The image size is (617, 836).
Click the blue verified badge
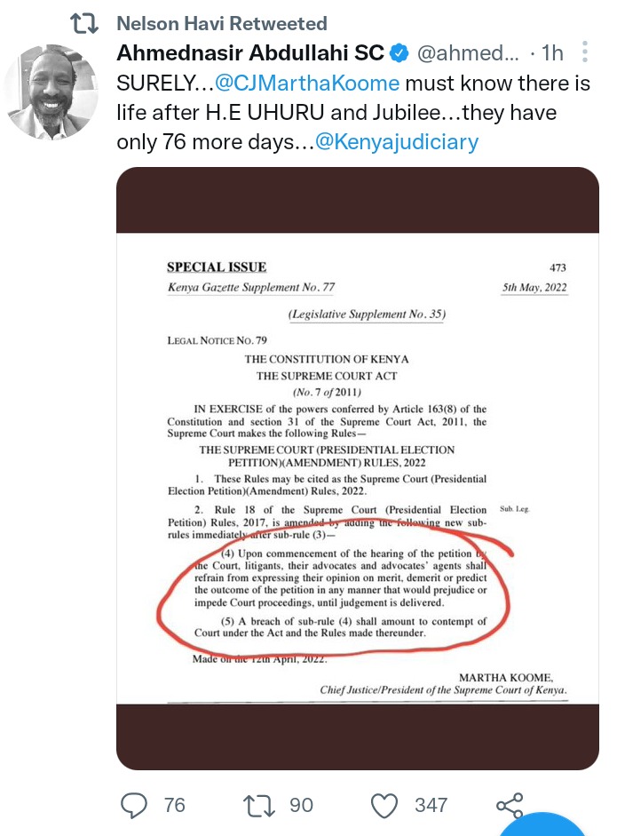tap(399, 52)
